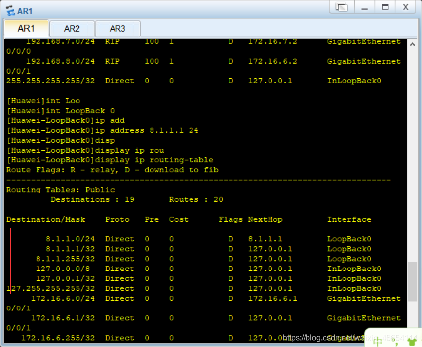Click next hop '172.16.7.2' value
Screen dimensions: 422x347
pyautogui.click(x=272, y=42)
